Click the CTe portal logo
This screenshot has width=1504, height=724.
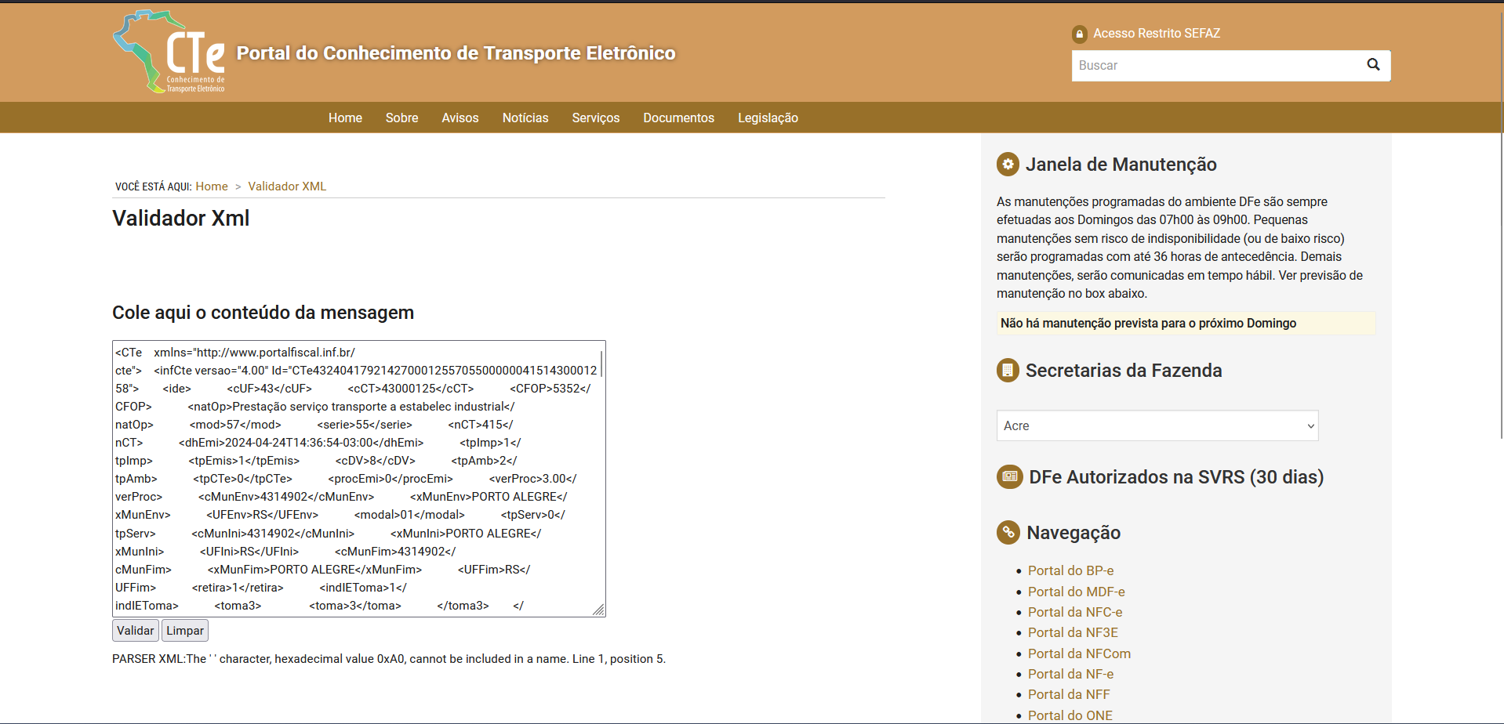[x=169, y=52]
